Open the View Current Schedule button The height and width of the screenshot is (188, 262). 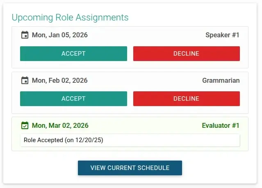[x=130, y=168]
